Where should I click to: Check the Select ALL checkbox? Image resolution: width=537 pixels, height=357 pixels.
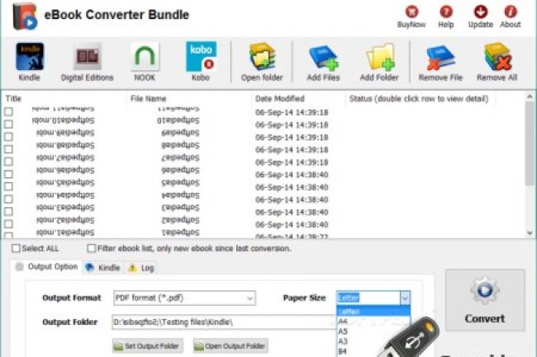coord(17,248)
